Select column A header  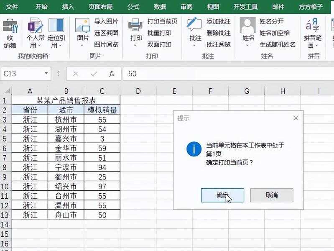(x=30, y=91)
